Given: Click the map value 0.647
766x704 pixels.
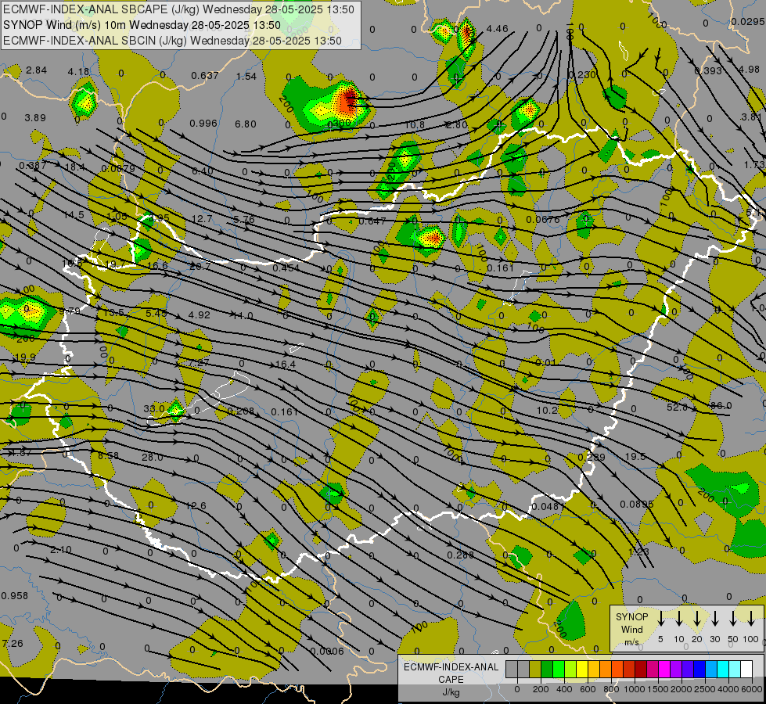Looking at the screenshot, I should [372, 221].
